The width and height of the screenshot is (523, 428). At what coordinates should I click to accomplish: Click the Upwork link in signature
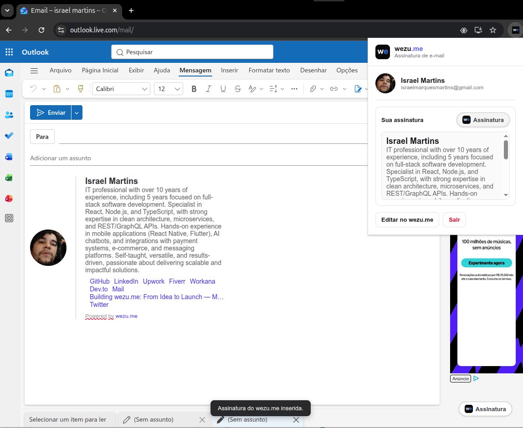[154, 281]
